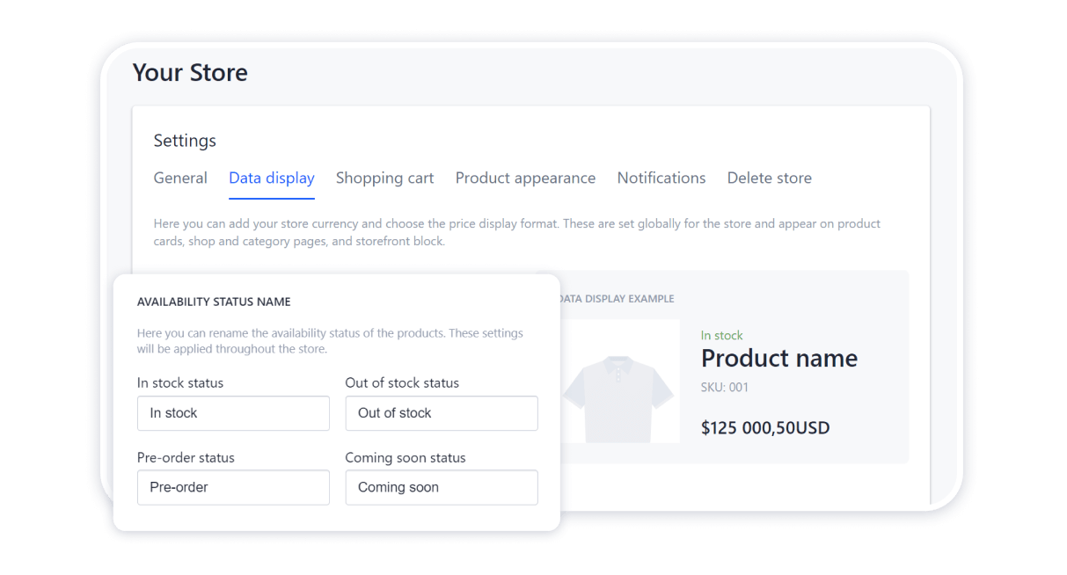Switch to the General settings tab
This screenshot has width=1067, height=575.
pos(180,178)
